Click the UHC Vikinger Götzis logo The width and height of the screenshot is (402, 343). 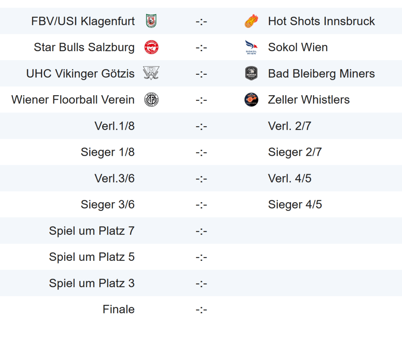tap(151, 74)
